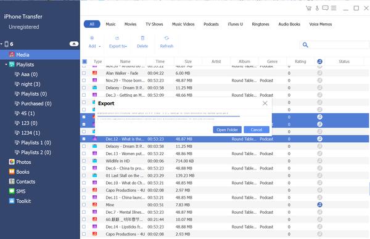The width and height of the screenshot is (370, 239).
Task: Click type icon of Wildlife in HD
Action: tap(94, 161)
